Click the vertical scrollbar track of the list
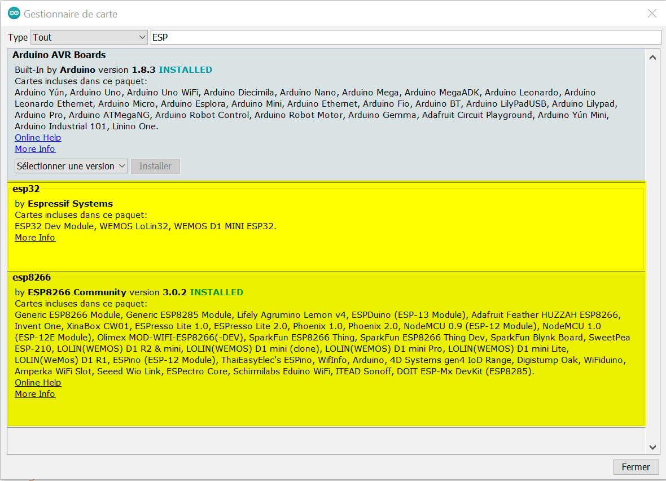The image size is (666, 481). pyautogui.click(x=652, y=254)
